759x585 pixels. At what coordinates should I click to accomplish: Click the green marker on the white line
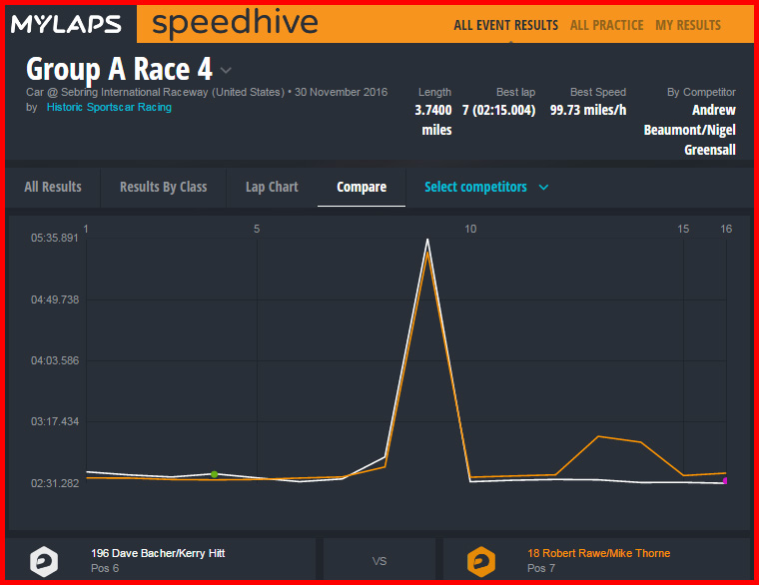pyautogui.click(x=215, y=474)
